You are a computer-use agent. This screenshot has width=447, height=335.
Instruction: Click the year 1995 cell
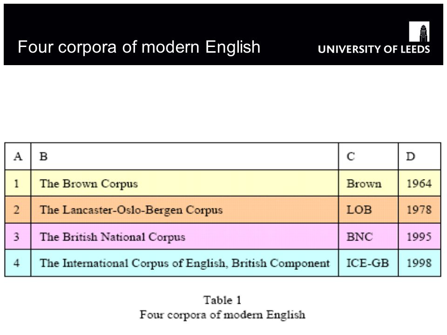[x=420, y=237]
